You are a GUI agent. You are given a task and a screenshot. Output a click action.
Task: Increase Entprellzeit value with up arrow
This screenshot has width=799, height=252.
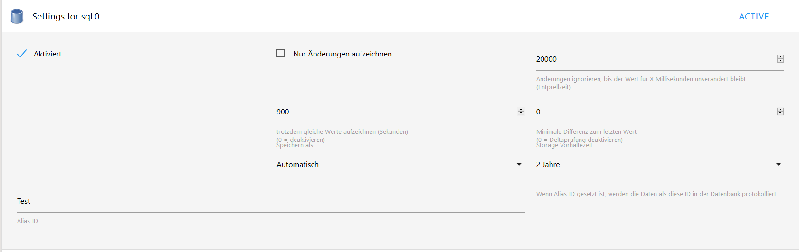780,57
